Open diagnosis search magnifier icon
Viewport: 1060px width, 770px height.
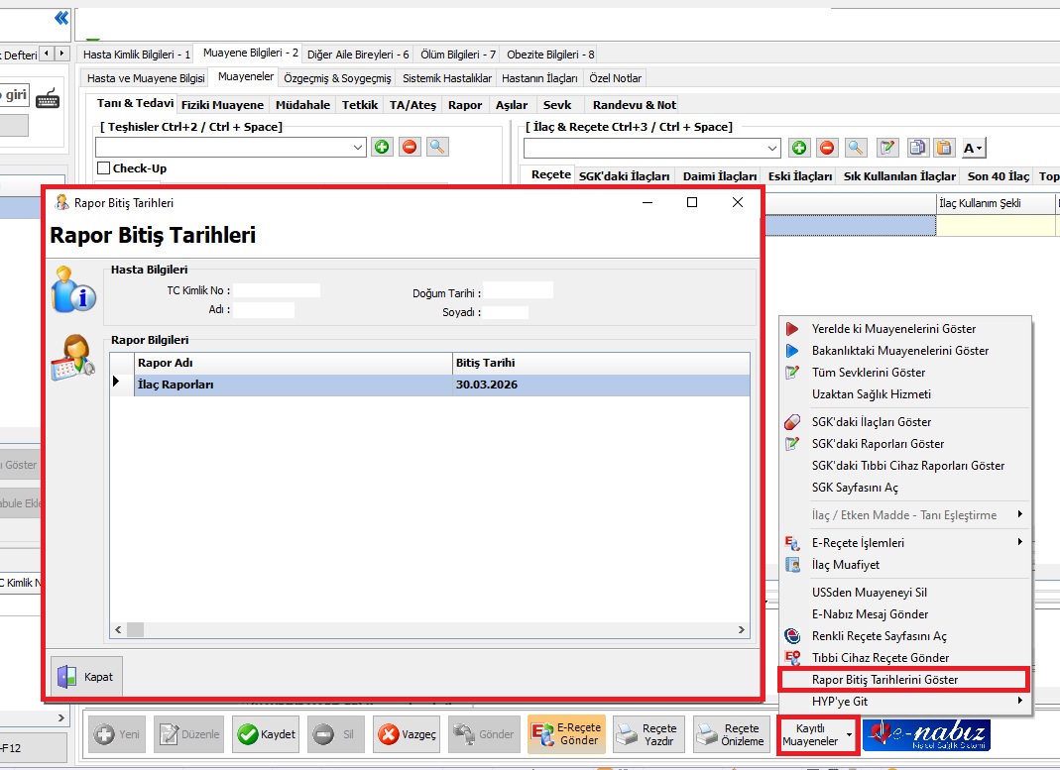click(437, 148)
